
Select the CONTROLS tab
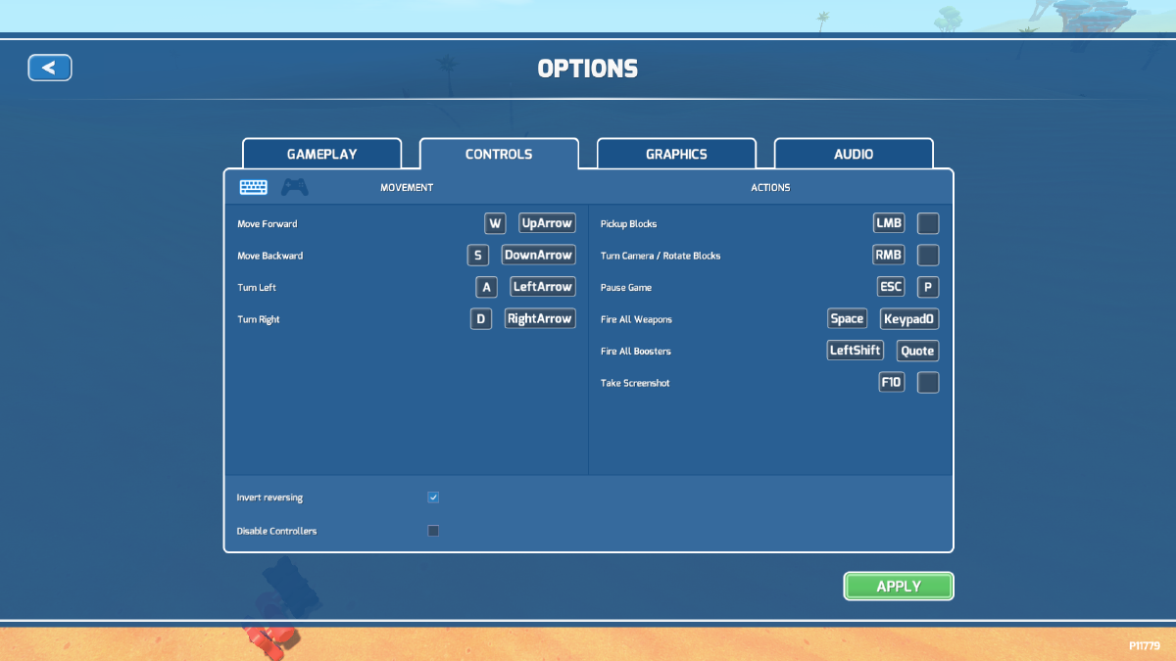pos(499,154)
